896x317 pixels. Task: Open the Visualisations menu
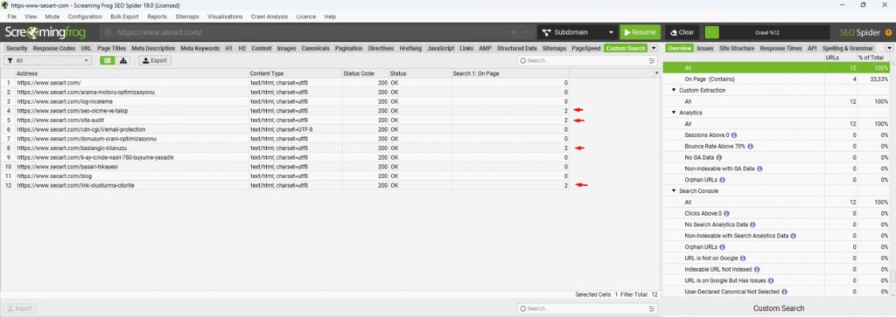[225, 17]
